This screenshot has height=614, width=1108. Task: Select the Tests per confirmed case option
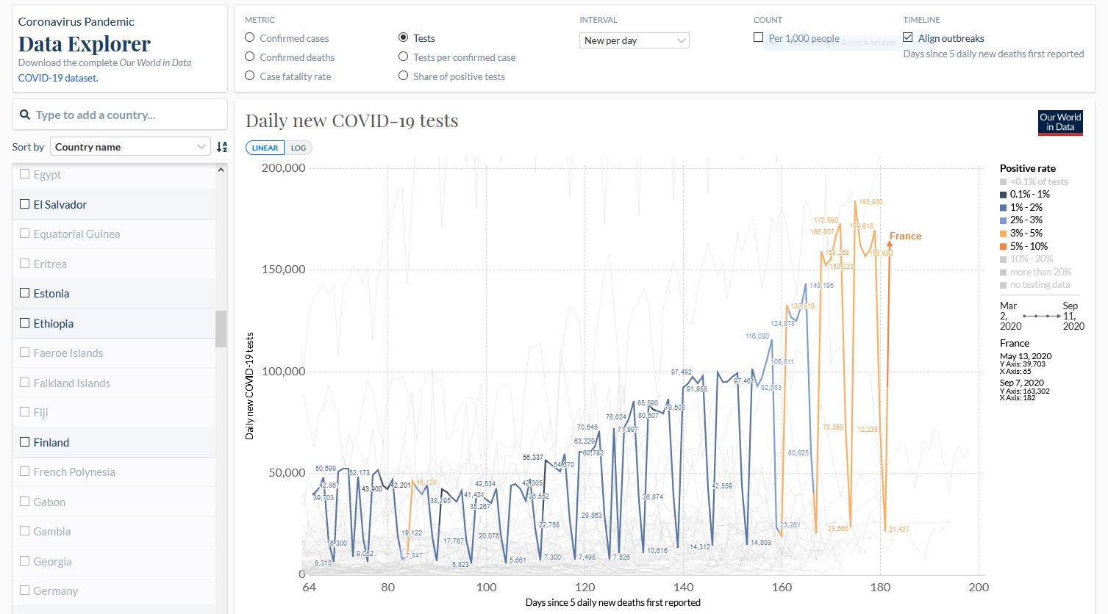pos(403,57)
